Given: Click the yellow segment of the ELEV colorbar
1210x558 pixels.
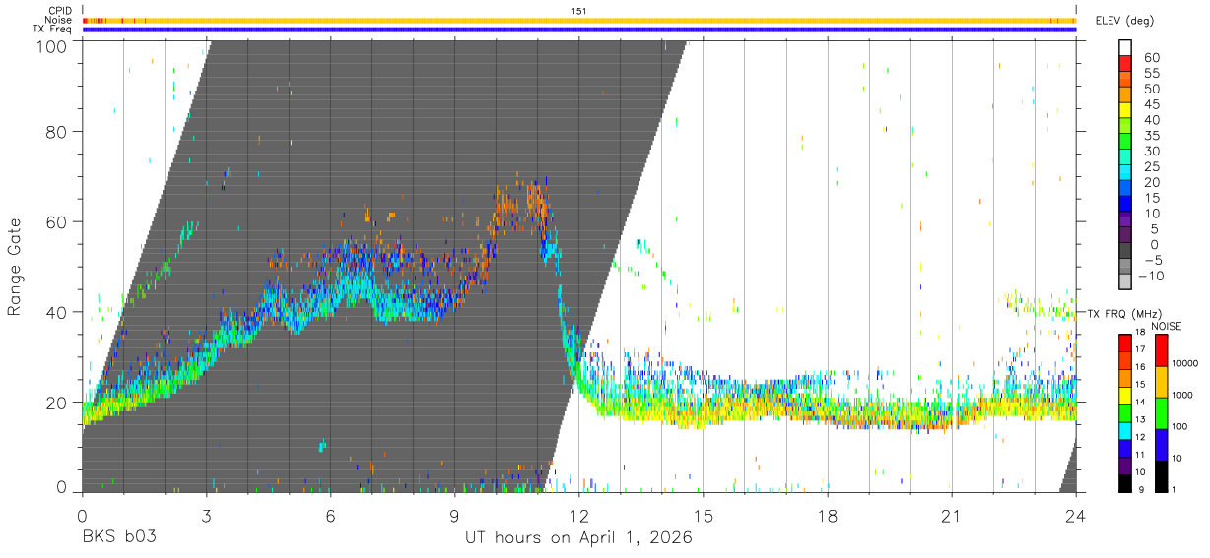Looking at the screenshot, I should [1125, 112].
